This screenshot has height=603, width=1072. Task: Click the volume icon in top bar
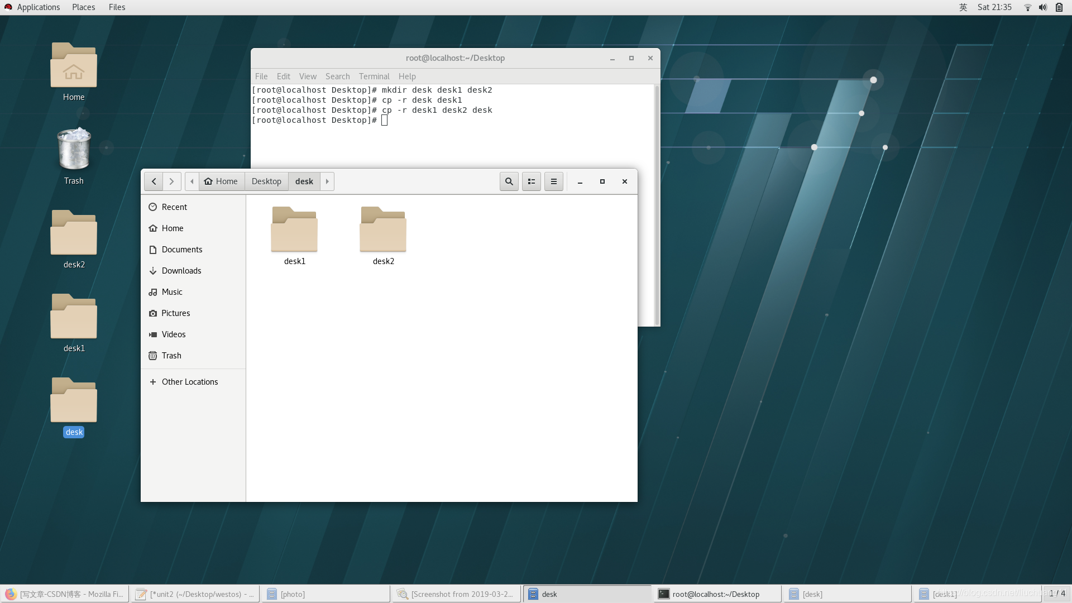tap(1043, 7)
